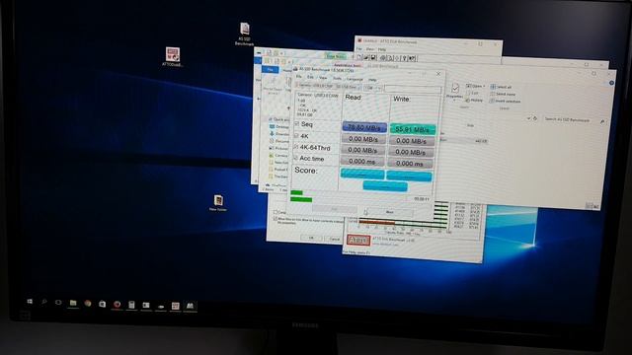Open the 1 GB test size dropdown
Screen dimensions: 632x355
point(373,88)
